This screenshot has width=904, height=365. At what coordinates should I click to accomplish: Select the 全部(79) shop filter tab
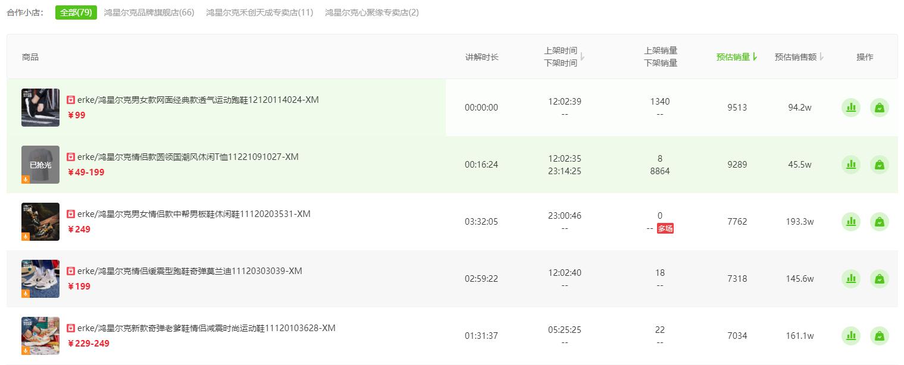click(76, 12)
